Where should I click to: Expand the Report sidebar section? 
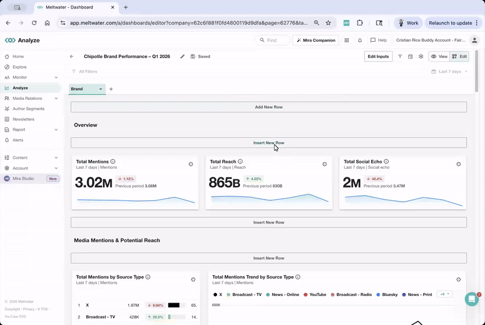click(x=56, y=130)
